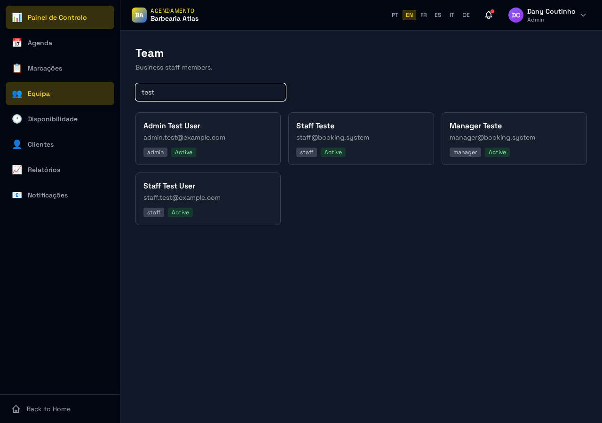This screenshot has width=602, height=423.
Task: Switch language to PT
Action: click(x=395, y=15)
